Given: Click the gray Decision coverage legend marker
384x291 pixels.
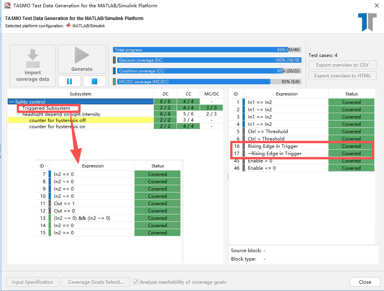Looking at the screenshot, I should click(115, 60).
